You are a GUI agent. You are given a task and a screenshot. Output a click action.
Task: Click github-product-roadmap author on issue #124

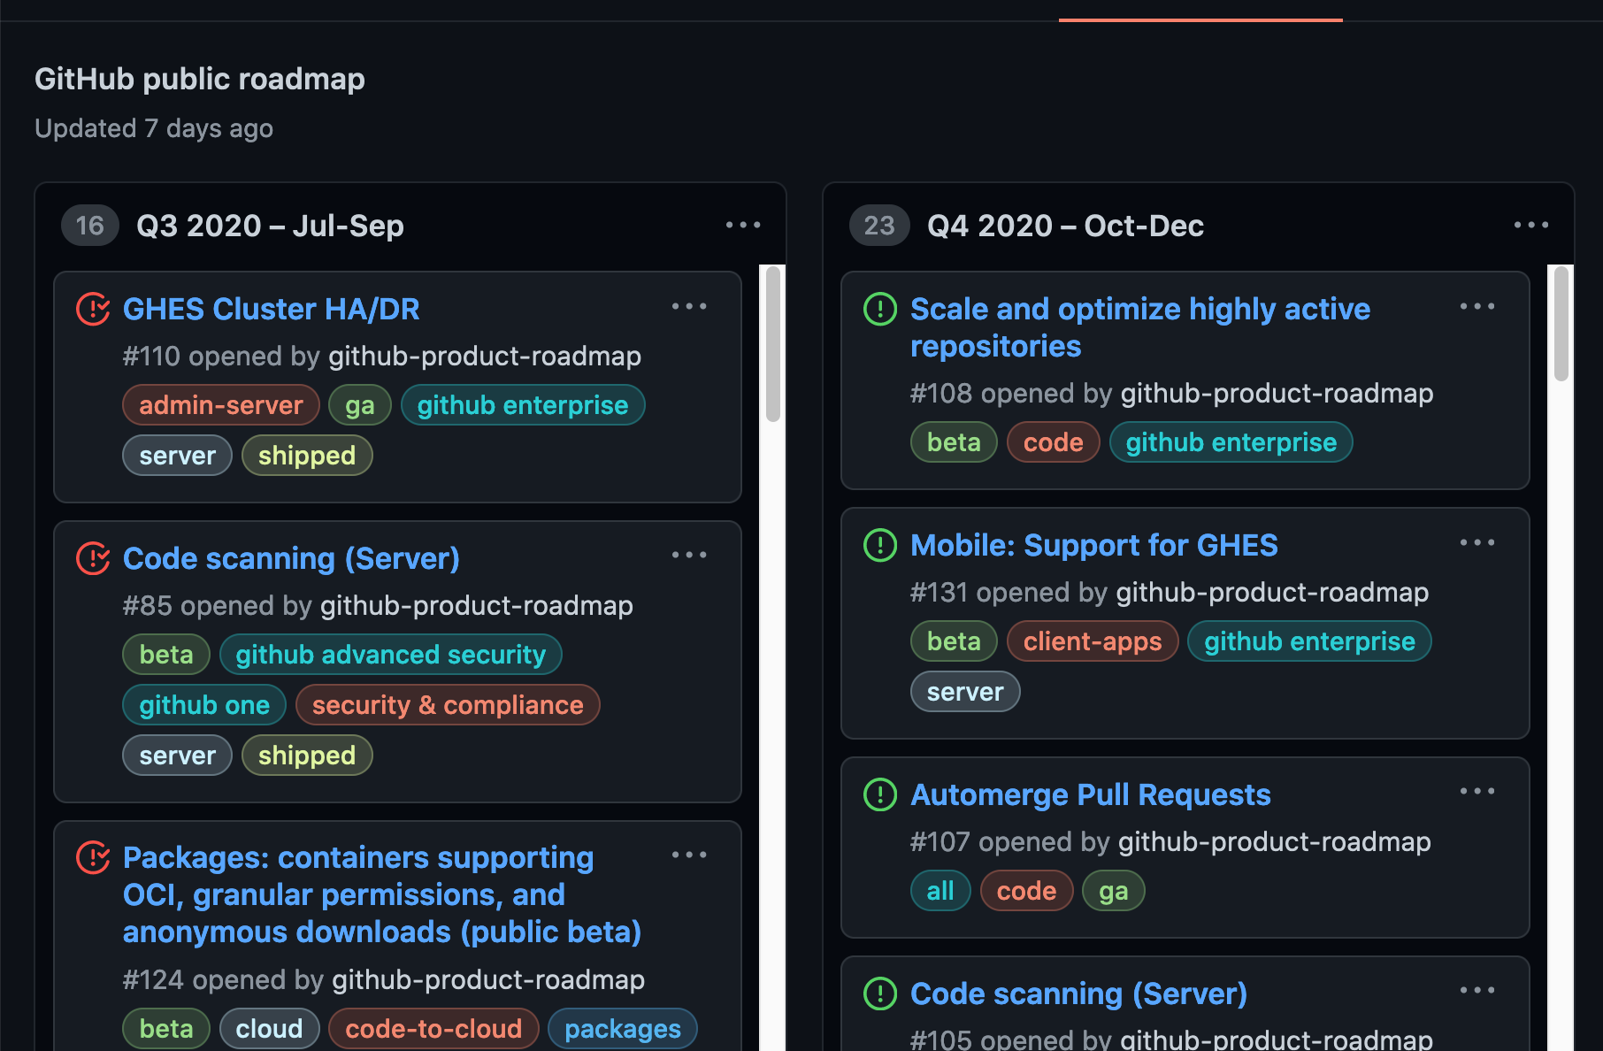tap(488, 979)
